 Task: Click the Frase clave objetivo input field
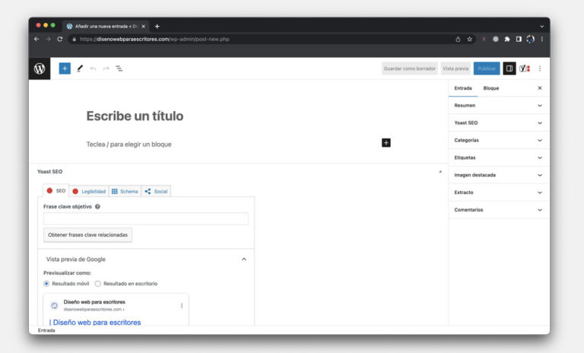(146, 219)
